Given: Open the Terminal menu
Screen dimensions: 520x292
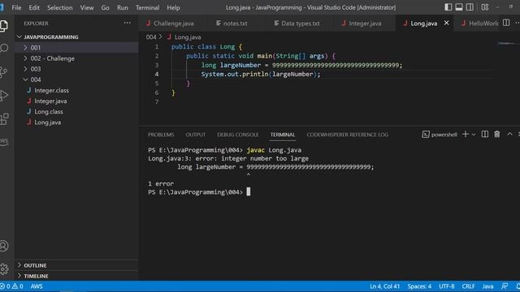Looking at the screenshot, I should click(148, 7).
